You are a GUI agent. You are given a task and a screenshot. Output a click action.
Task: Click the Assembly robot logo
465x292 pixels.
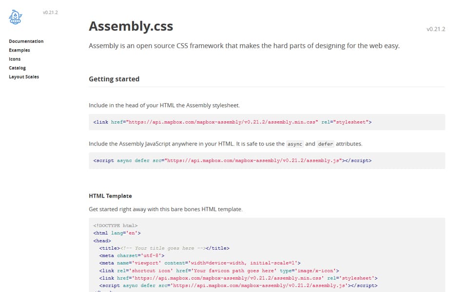point(15,18)
